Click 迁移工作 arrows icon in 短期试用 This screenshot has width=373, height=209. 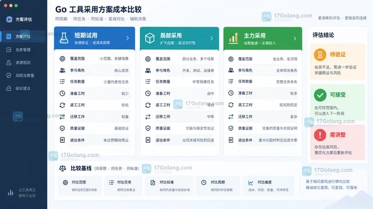point(62,117)
